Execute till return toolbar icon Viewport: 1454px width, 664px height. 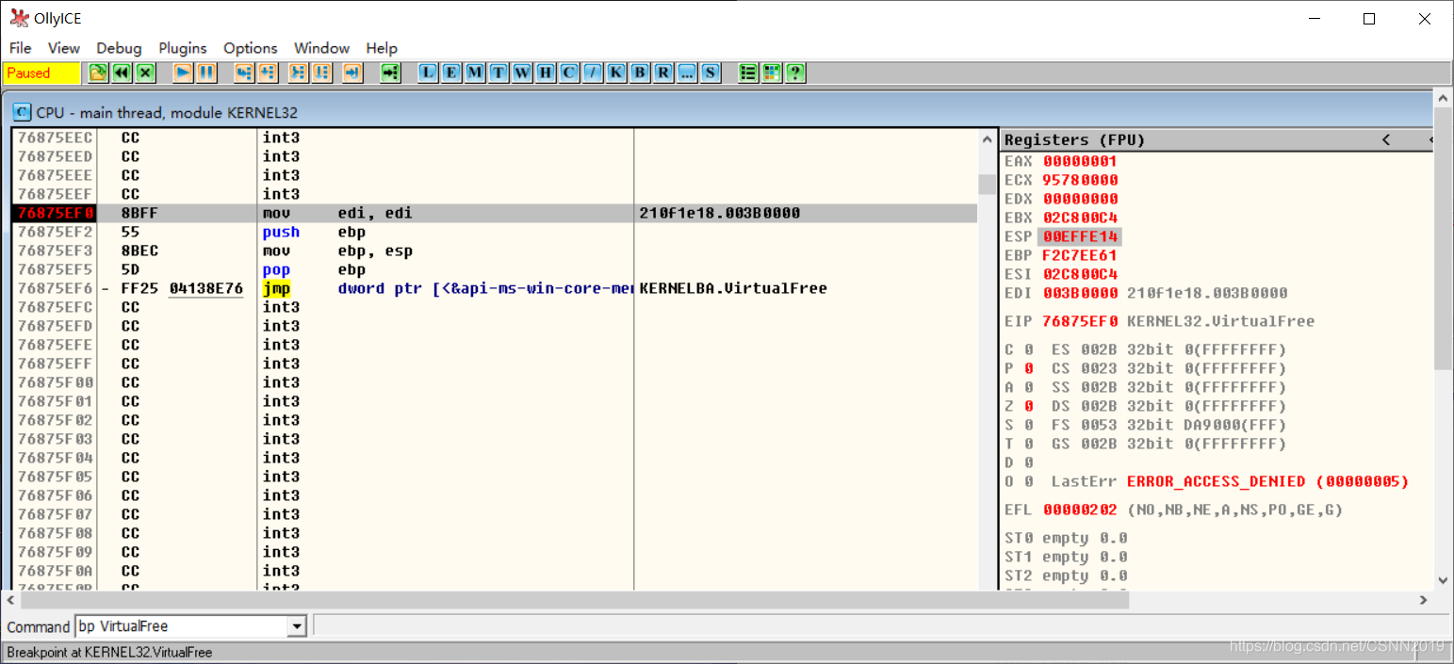pyautogui.click(x=352, y=73)
